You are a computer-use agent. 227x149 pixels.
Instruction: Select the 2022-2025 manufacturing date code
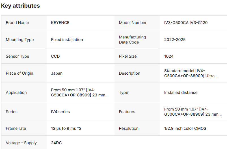[175, 40]
